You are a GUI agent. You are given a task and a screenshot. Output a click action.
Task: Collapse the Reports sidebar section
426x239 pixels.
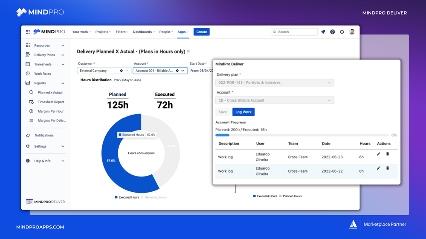coord(63,83)
